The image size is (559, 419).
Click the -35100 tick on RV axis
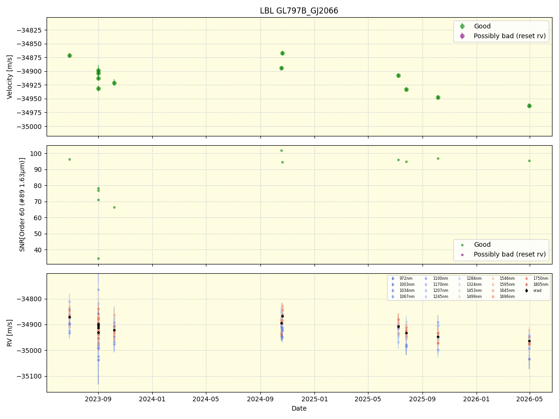pos(30,376)
